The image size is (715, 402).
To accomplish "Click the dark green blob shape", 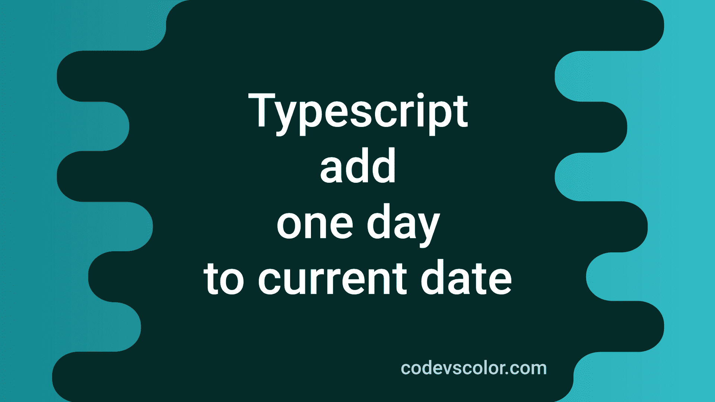I will pyautogui.click(x=357, y=201).
